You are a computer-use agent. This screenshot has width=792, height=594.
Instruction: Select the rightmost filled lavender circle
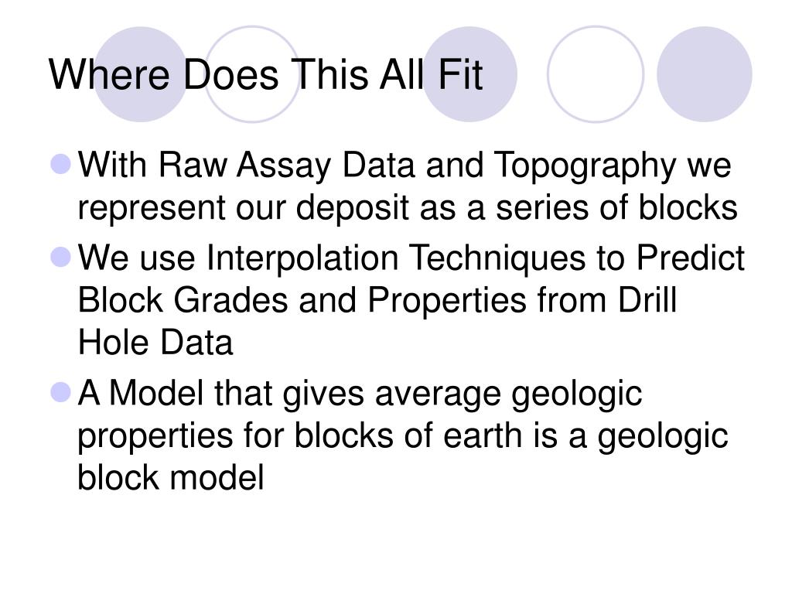coord(705,74)
